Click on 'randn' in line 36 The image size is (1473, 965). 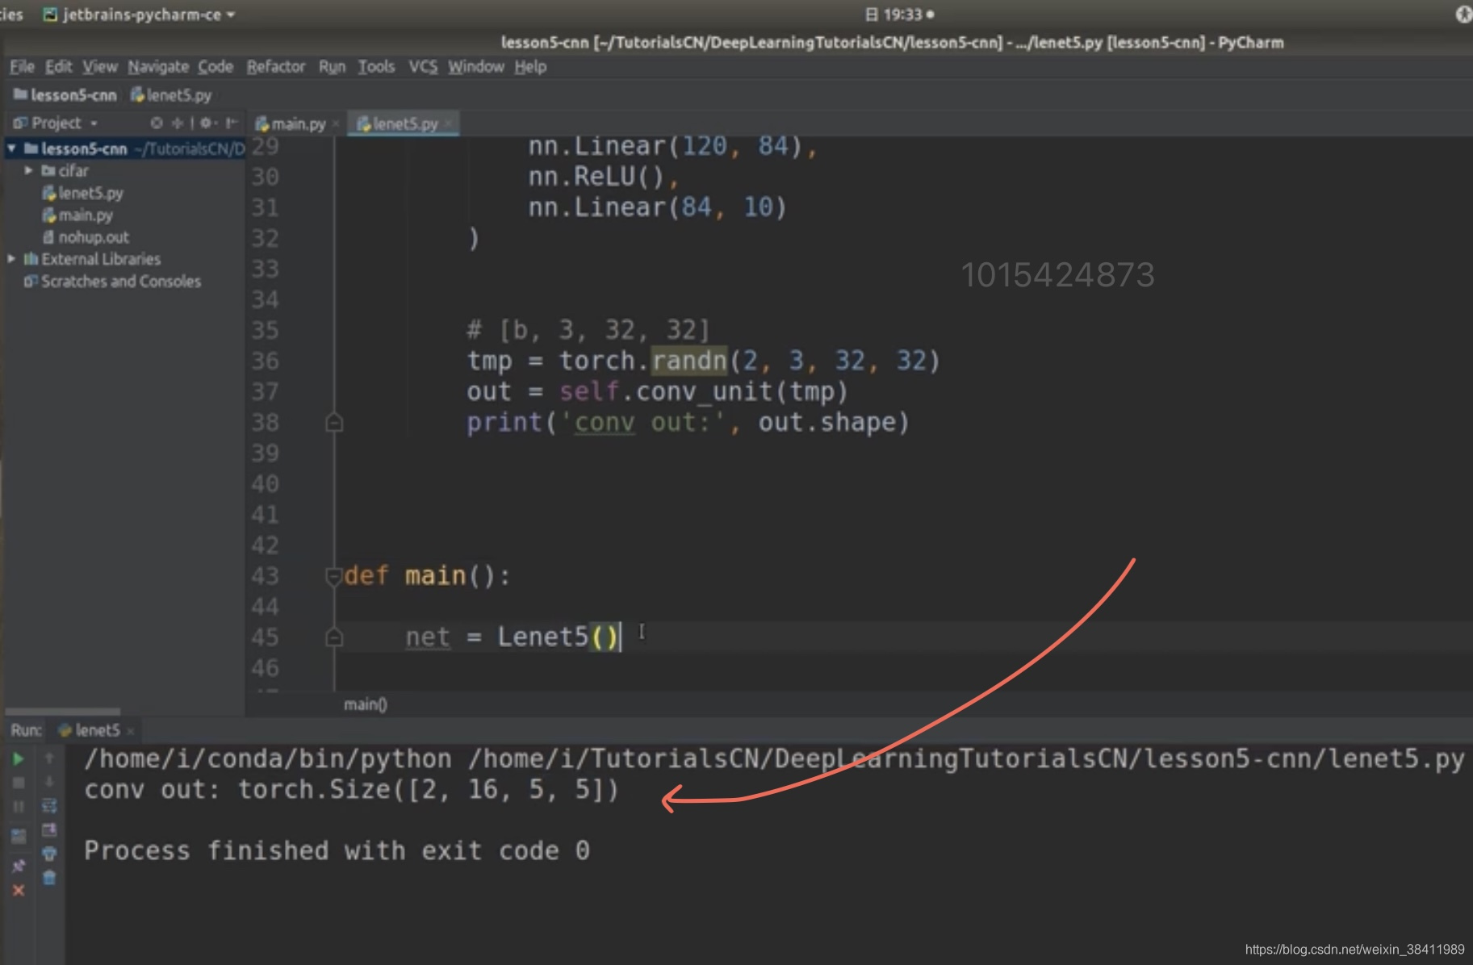(689, 361)
